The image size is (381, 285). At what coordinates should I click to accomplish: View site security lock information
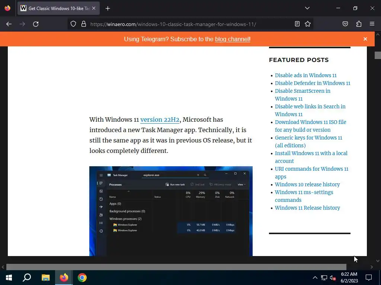[84, 24]
